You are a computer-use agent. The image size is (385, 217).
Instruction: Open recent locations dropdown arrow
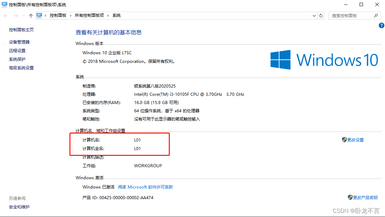coord(24,16)
